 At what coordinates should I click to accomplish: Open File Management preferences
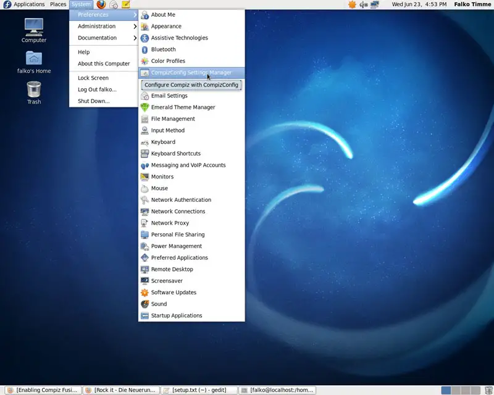click(x=191, y=118)
